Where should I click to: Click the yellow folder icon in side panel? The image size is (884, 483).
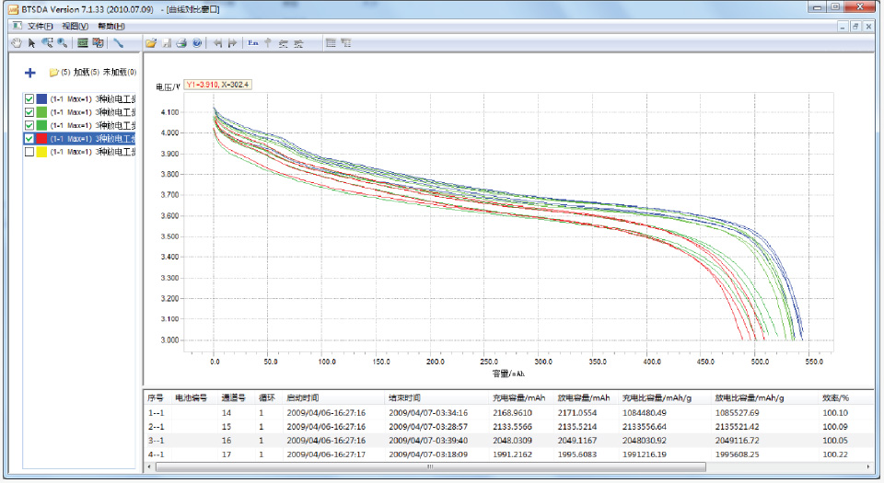pos(54,72)
